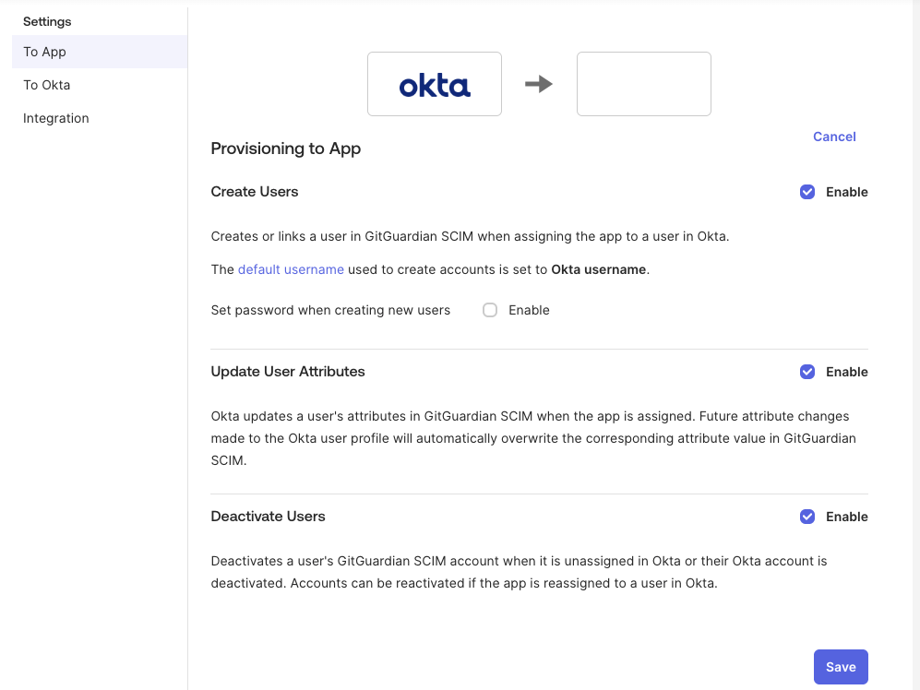
Task: Click the Settings sidebar header
Action: click(46, 21)
